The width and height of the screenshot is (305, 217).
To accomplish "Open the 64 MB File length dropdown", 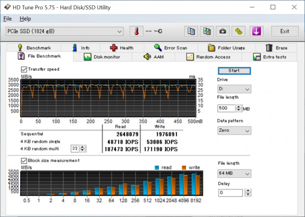I will [234, 173].
